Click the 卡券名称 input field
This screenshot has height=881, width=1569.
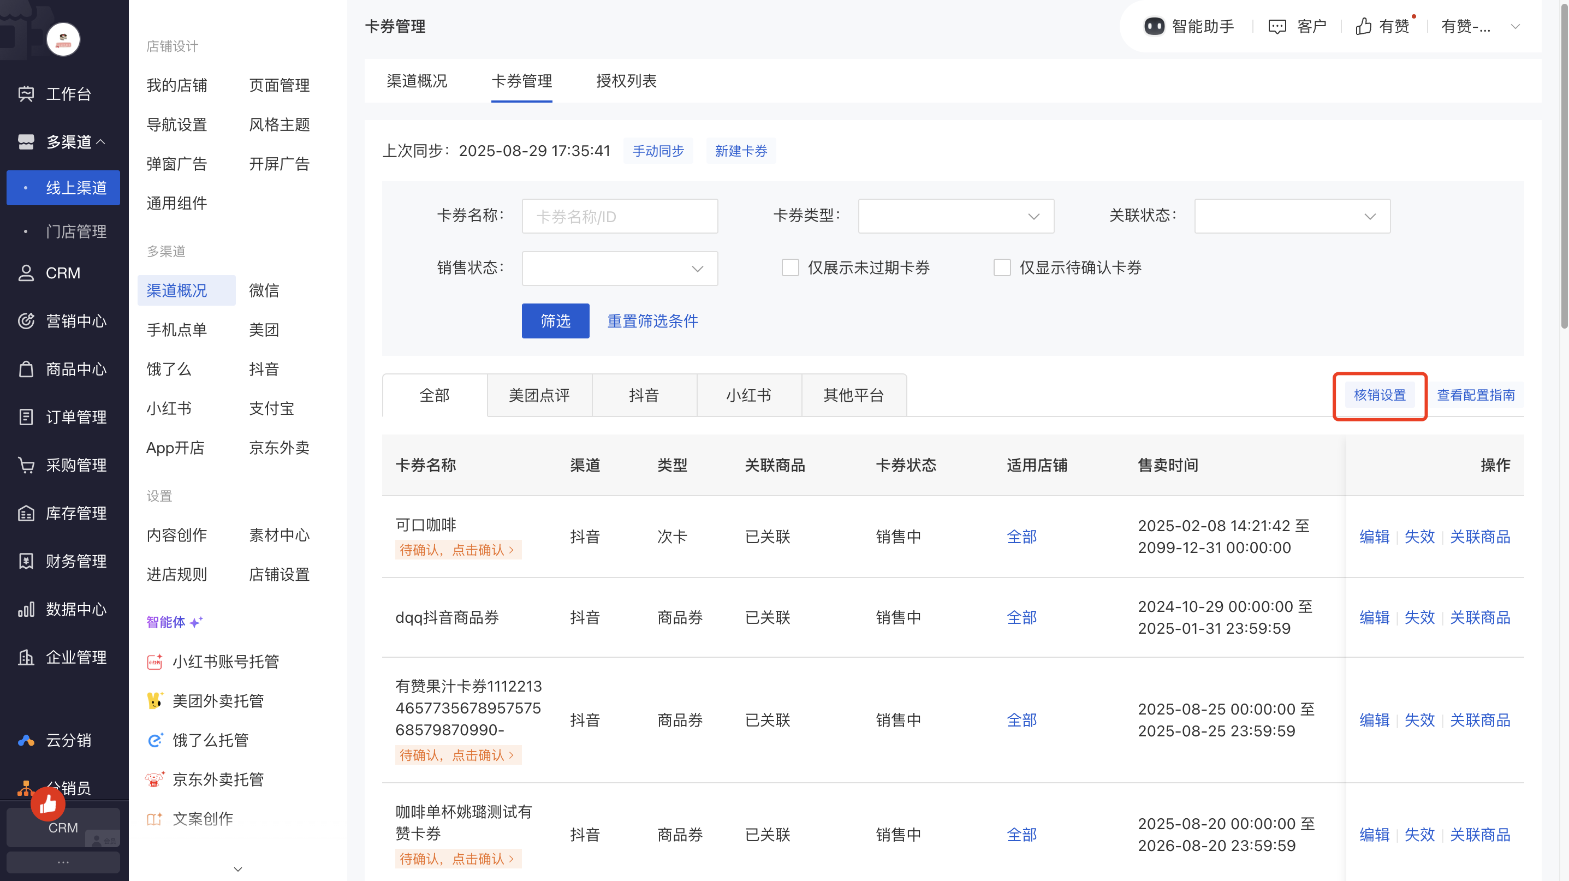[x=620, y=216]
